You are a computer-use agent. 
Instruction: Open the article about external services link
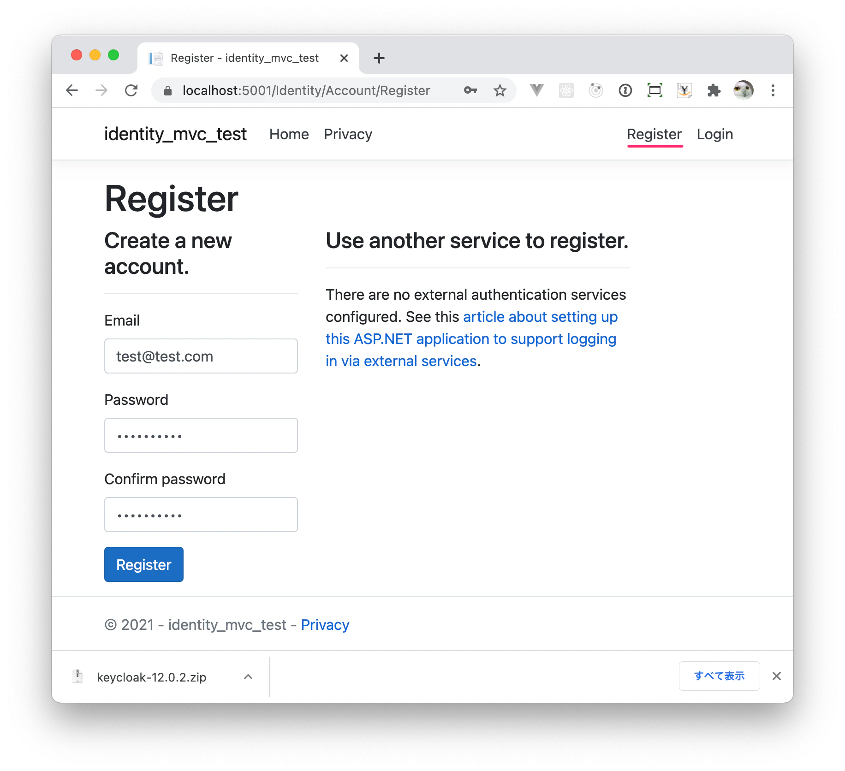[471, 339]
